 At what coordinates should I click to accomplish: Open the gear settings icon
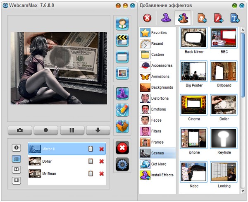coord(122,164)
